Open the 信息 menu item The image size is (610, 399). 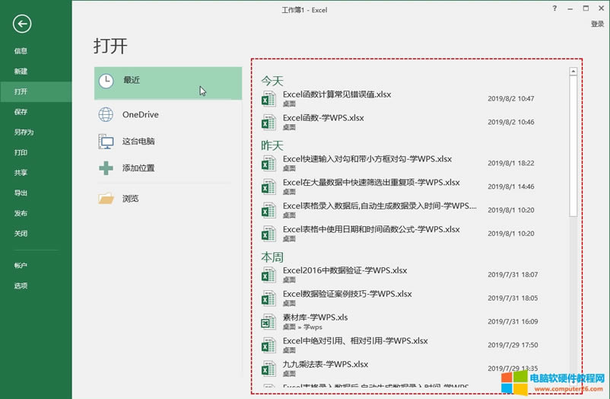21,51
